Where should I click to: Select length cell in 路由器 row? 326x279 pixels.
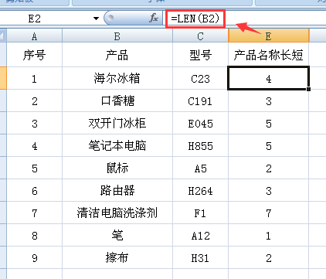tap(268, 190)
